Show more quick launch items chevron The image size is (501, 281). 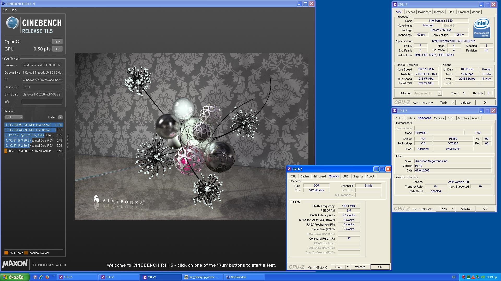tap(53, 276)
